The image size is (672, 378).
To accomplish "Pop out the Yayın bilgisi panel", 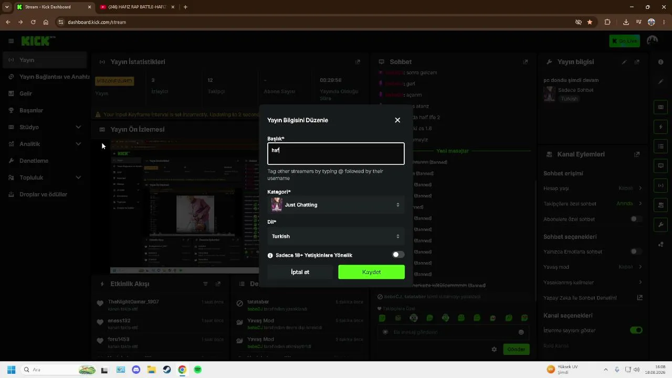I will pyautogui.click(x=637, y=62).
